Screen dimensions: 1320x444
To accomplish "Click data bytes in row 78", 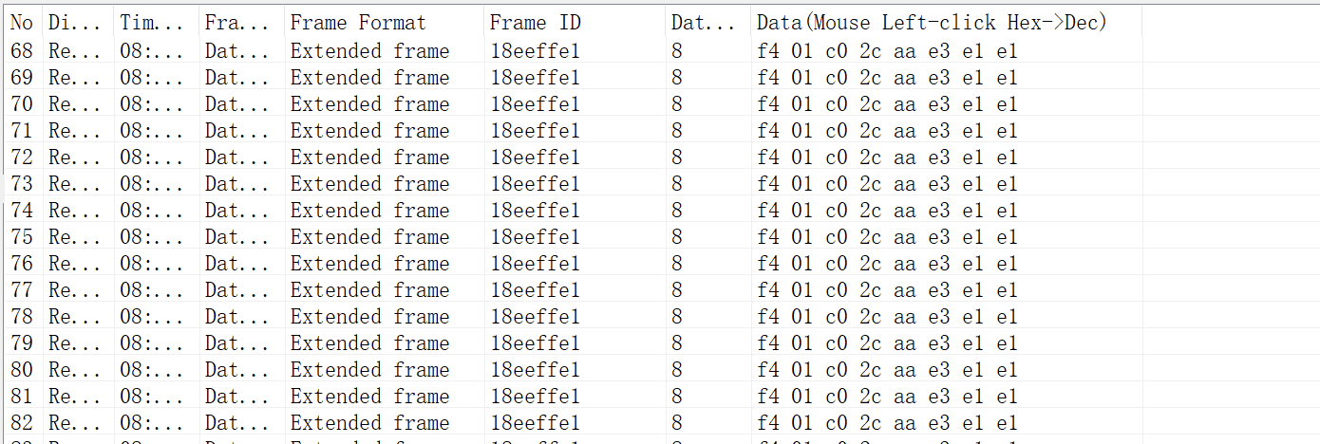I will point(886,317).
